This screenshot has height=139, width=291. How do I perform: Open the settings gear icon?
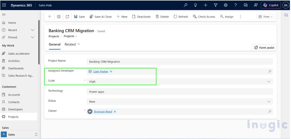point(226,5)
